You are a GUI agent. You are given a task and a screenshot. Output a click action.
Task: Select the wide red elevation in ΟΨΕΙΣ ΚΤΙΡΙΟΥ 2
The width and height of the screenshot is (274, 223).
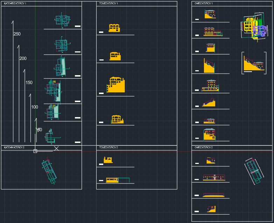213,178
